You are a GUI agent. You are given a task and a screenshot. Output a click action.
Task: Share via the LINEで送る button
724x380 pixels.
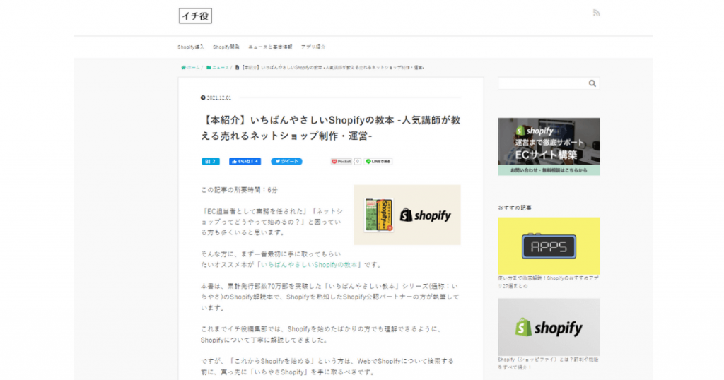coord(378,162)
